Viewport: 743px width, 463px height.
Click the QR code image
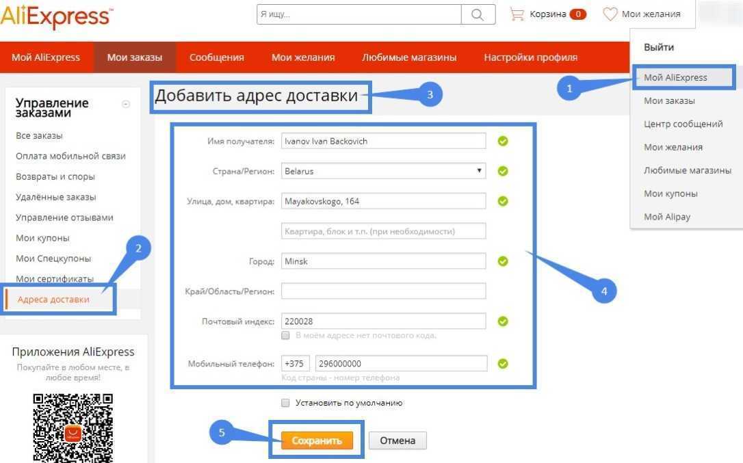click(73, 427)
